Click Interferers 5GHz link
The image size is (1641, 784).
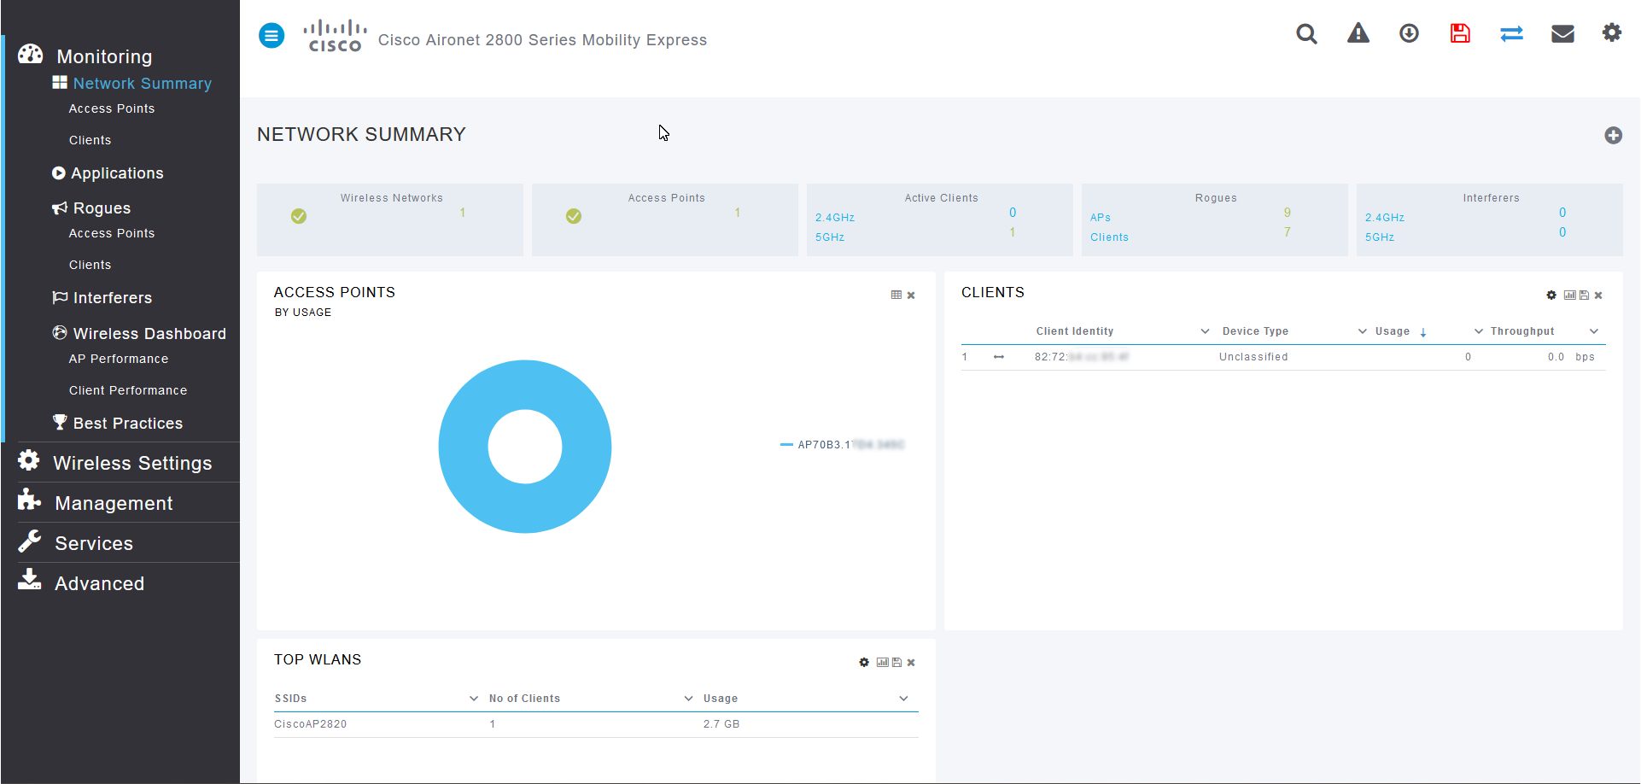click(x=1380, y=237)
